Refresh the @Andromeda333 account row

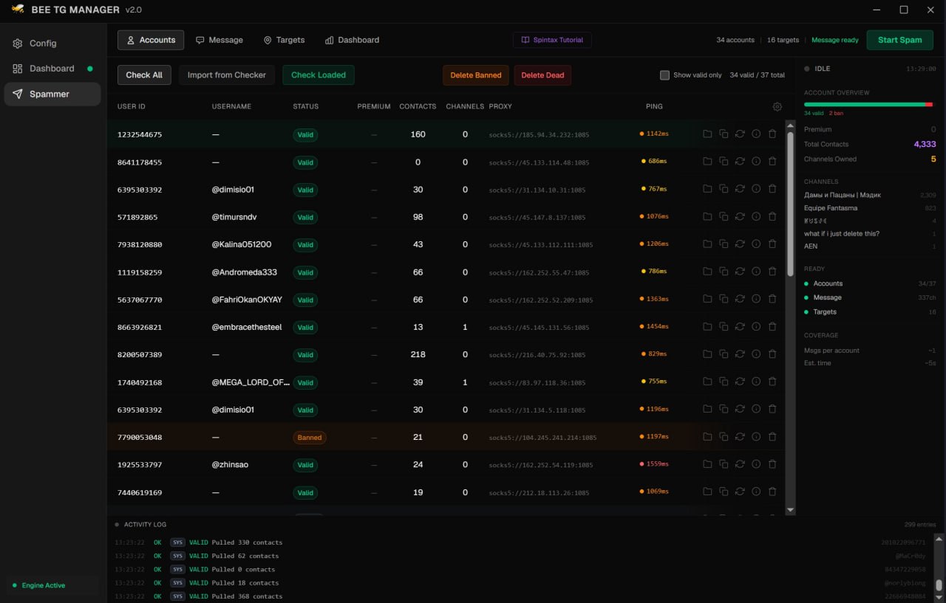tap(740, 272)
